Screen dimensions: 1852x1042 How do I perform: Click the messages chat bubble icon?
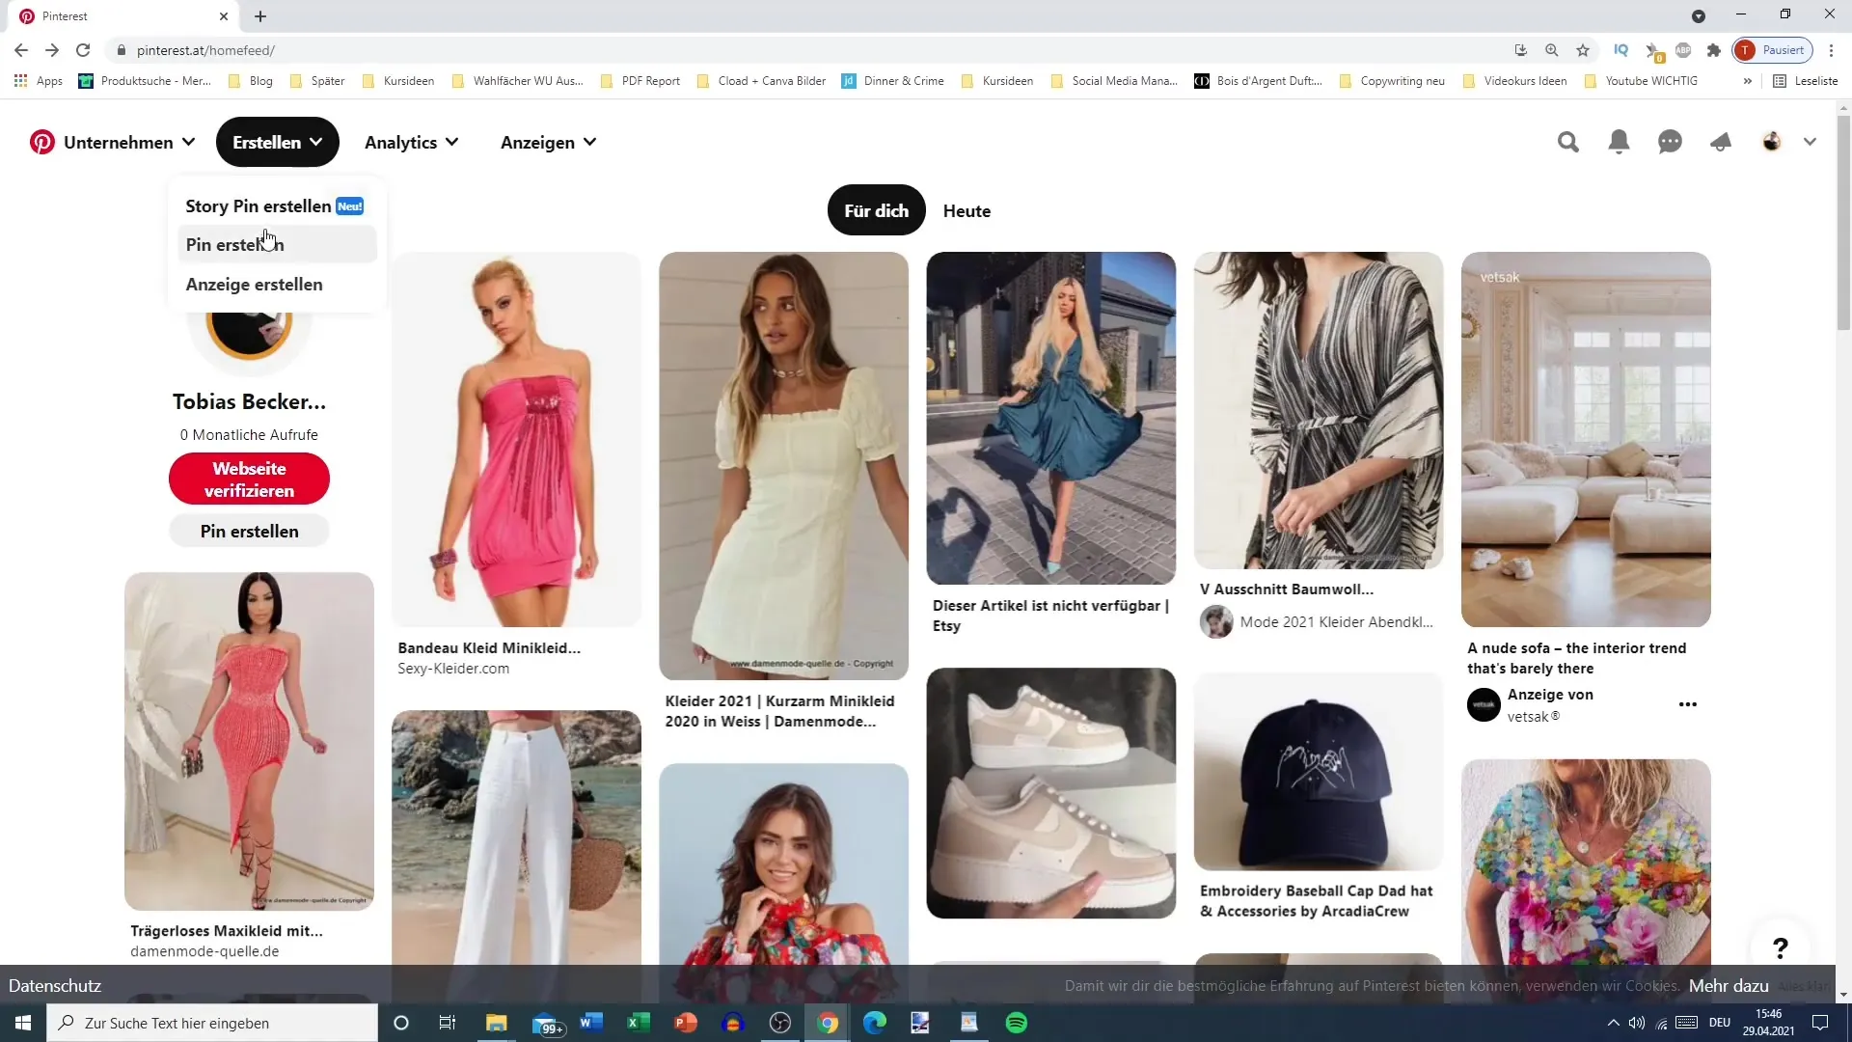pos(1670,141)
